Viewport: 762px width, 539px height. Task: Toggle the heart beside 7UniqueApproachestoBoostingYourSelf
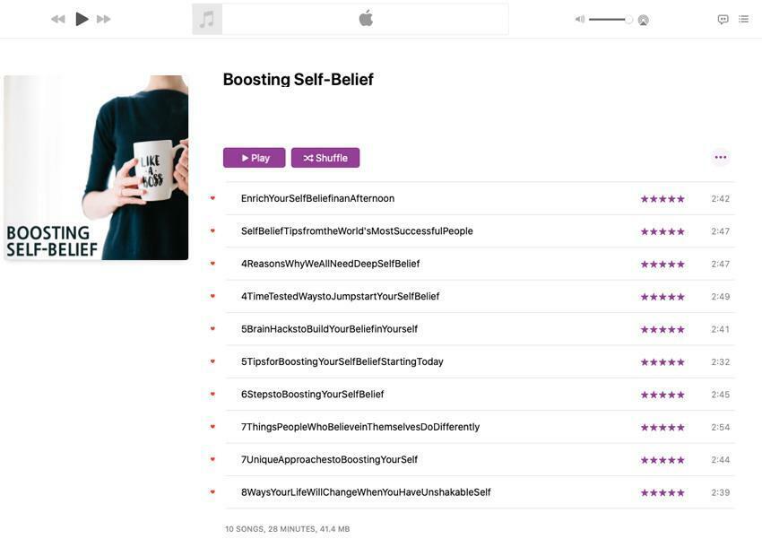click(x=212, y=459)
